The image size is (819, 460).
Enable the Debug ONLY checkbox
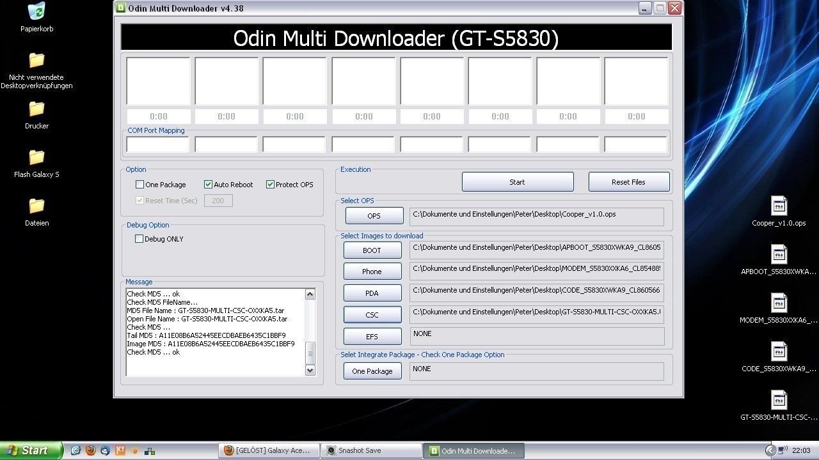click(139, 239)
